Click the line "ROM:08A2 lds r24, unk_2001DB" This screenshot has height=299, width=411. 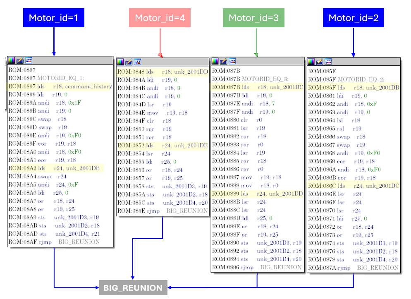[x=54, y=168]
